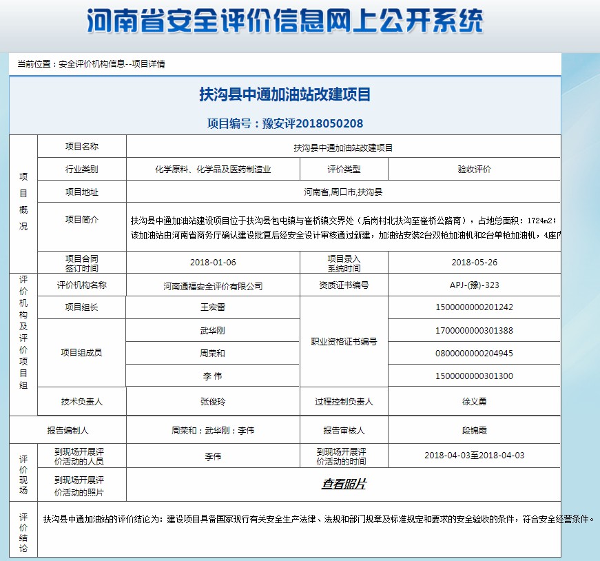The width and height of the screenshot is (600, 561).
Task: Select 河南通福安全评价有限公司
Action: 213,286
